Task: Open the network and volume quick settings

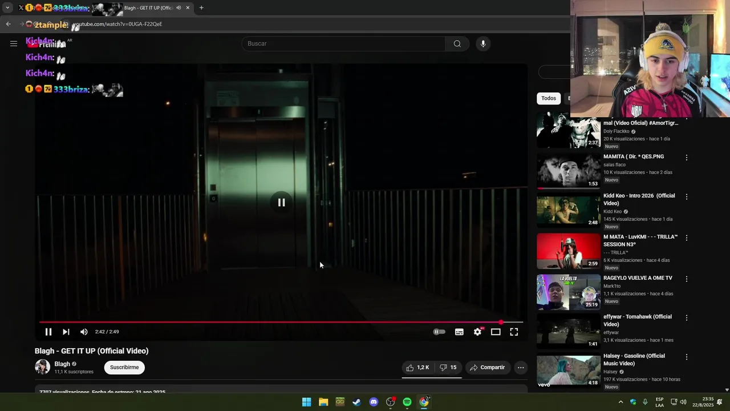Action: (678, 402)
